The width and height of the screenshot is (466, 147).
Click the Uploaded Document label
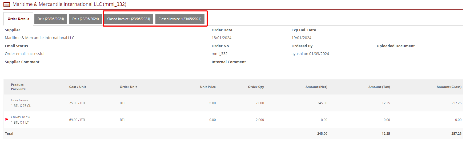[x=396, y=46]
